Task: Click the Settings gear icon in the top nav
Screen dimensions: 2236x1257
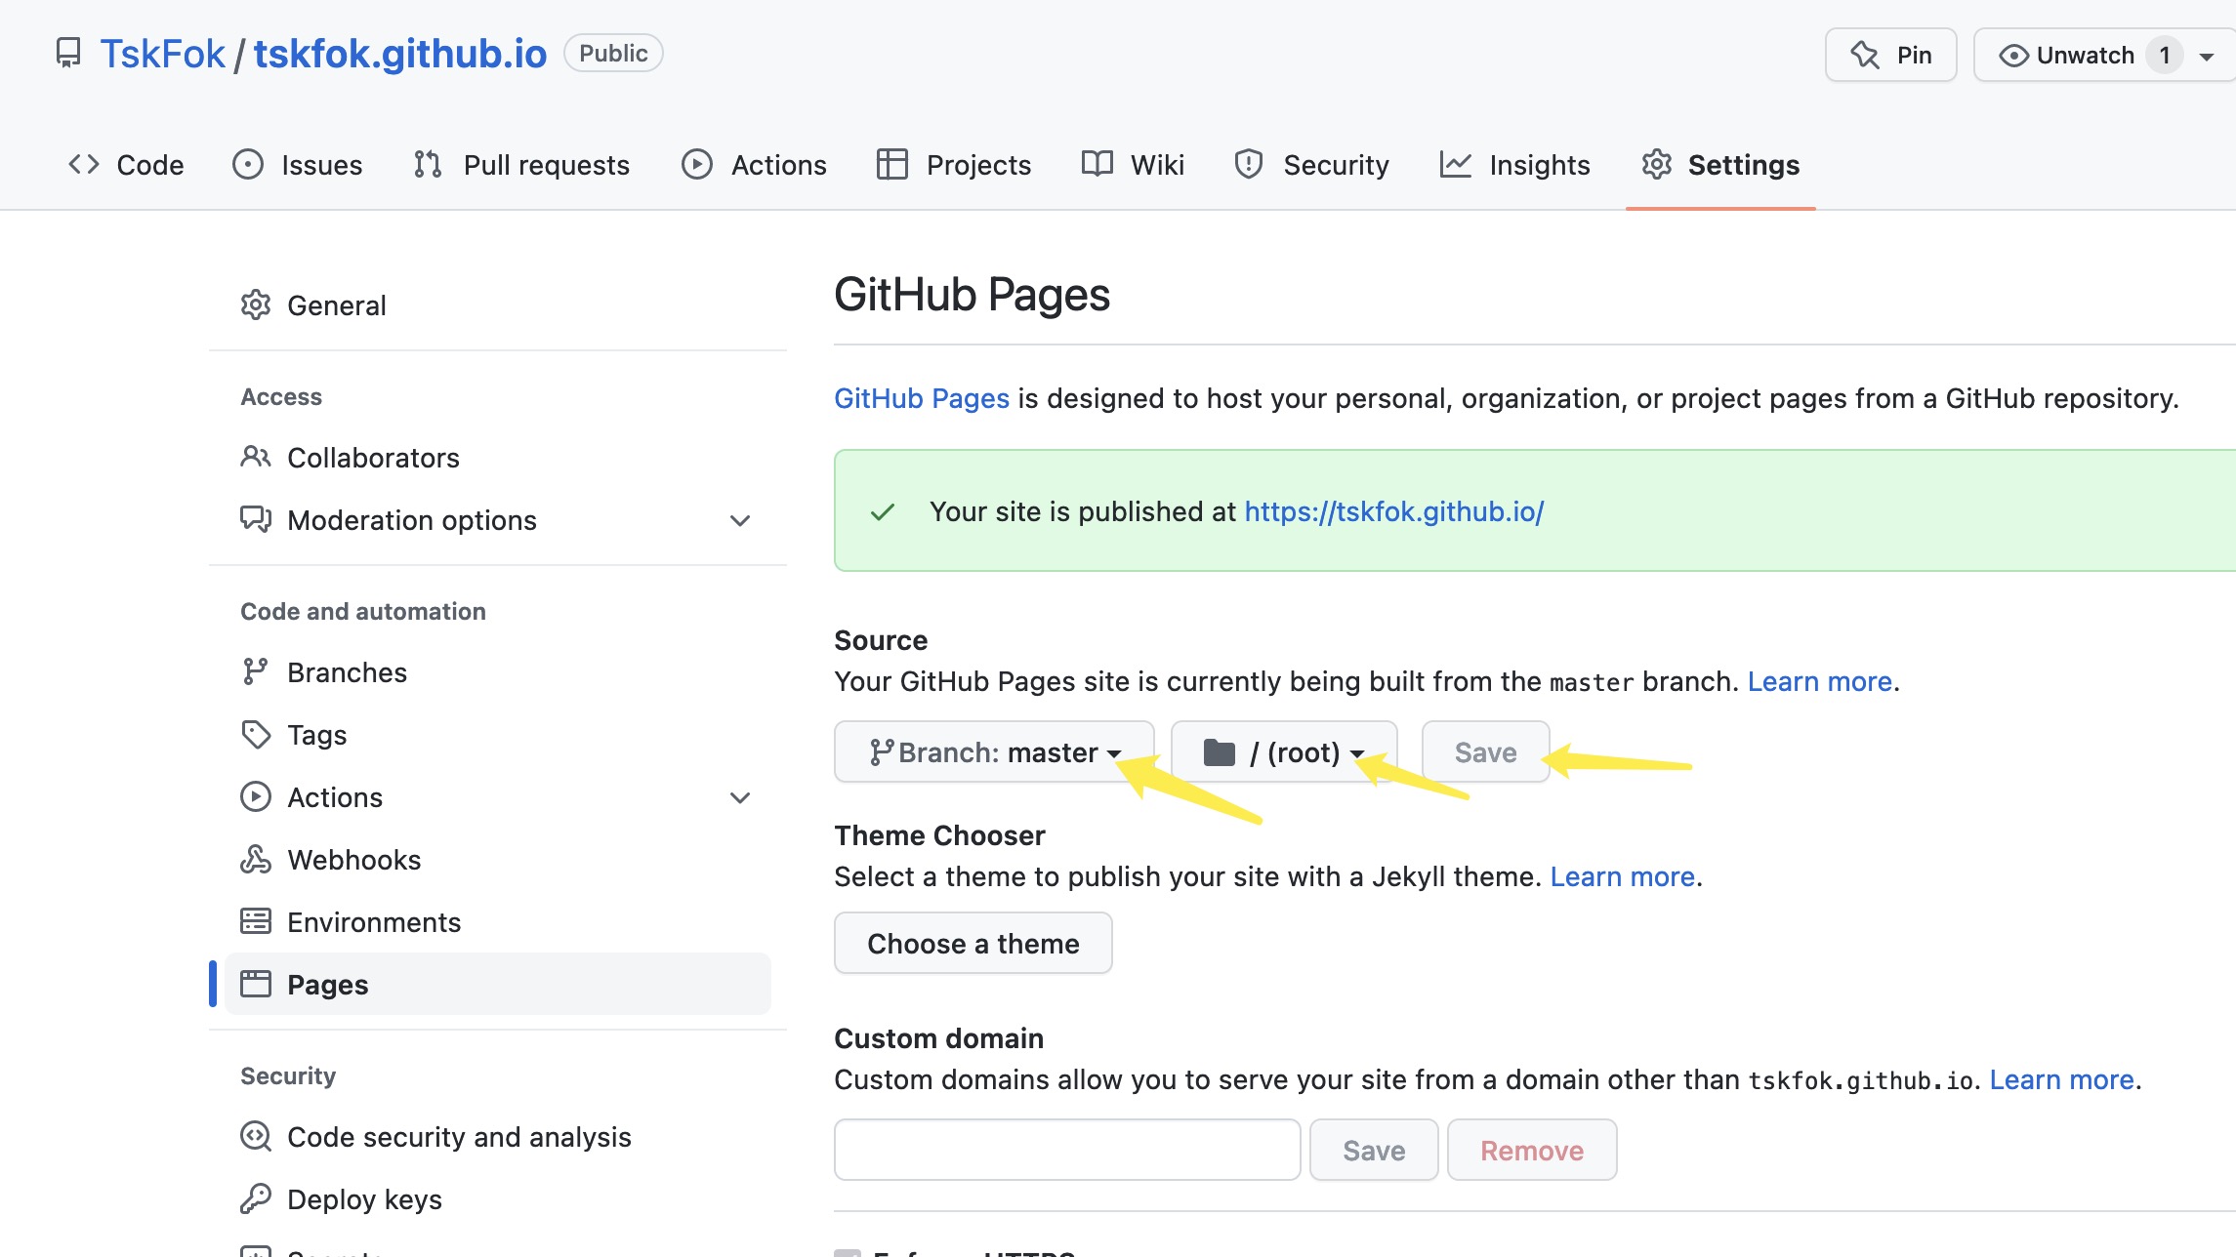Action: pyautogui.click(x=1657, y=164)
